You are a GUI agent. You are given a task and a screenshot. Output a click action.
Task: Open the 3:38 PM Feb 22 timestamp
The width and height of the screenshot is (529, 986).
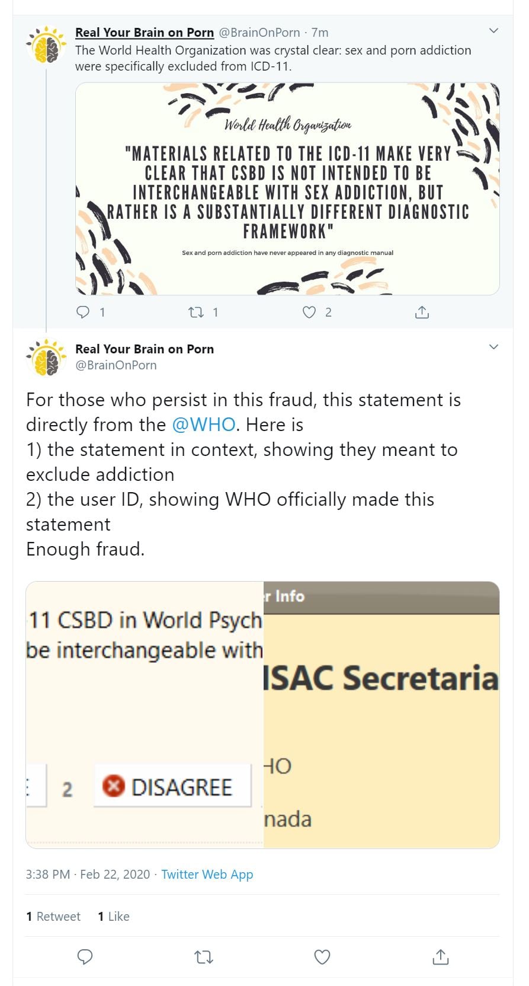point(88,874)
